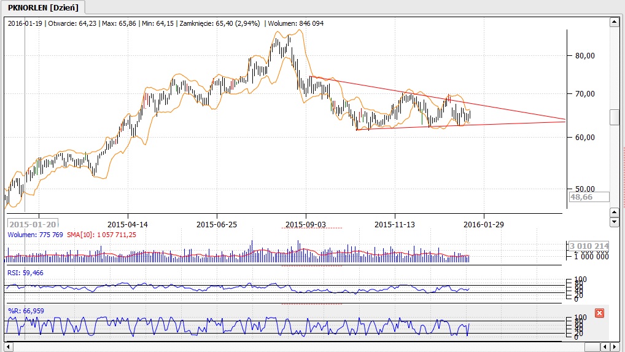Screen dimensions: 625x352
Task: Close the %R indicator panel
Action: 600,313
